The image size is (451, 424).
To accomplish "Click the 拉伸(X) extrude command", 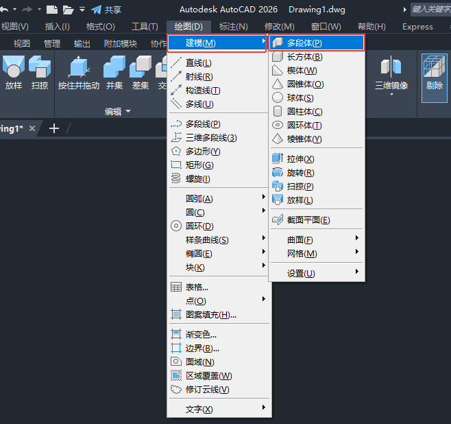I will [x=317, y=158].
